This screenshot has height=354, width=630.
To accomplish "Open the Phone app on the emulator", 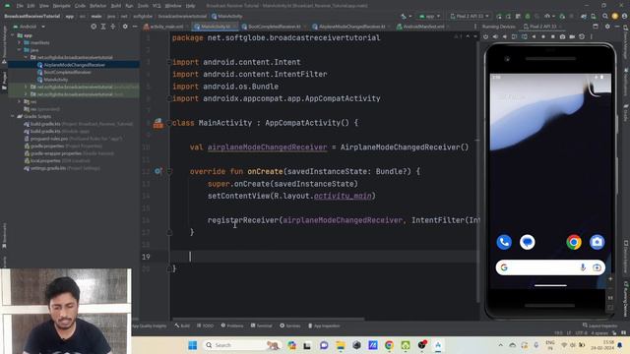I will (504, 242).
